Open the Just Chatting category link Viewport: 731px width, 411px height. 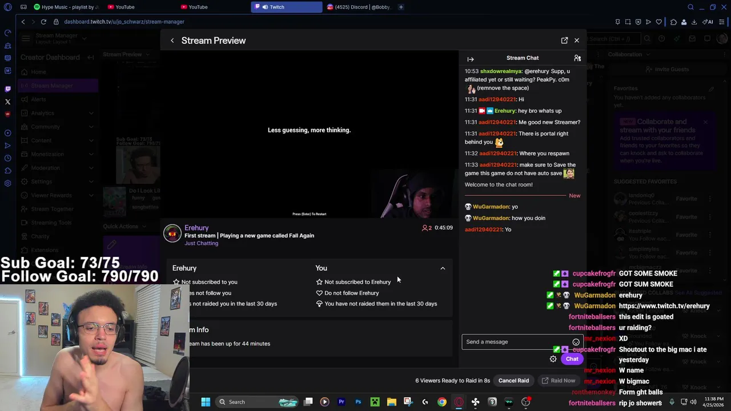click(x=201, y=243)
